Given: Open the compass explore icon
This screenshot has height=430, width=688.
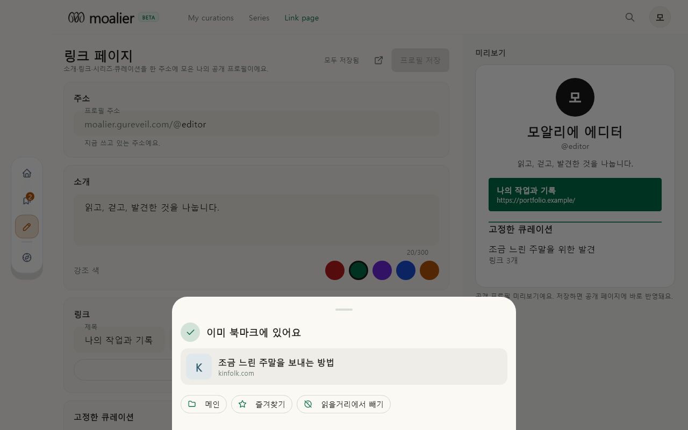Looking at the screenshot, I should click(x=27, y=257).
